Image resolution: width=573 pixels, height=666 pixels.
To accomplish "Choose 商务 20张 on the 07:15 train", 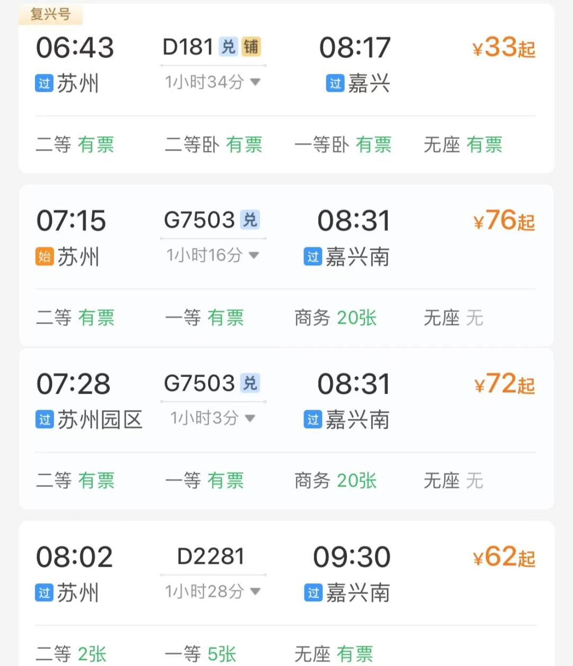I will (335, 318).
